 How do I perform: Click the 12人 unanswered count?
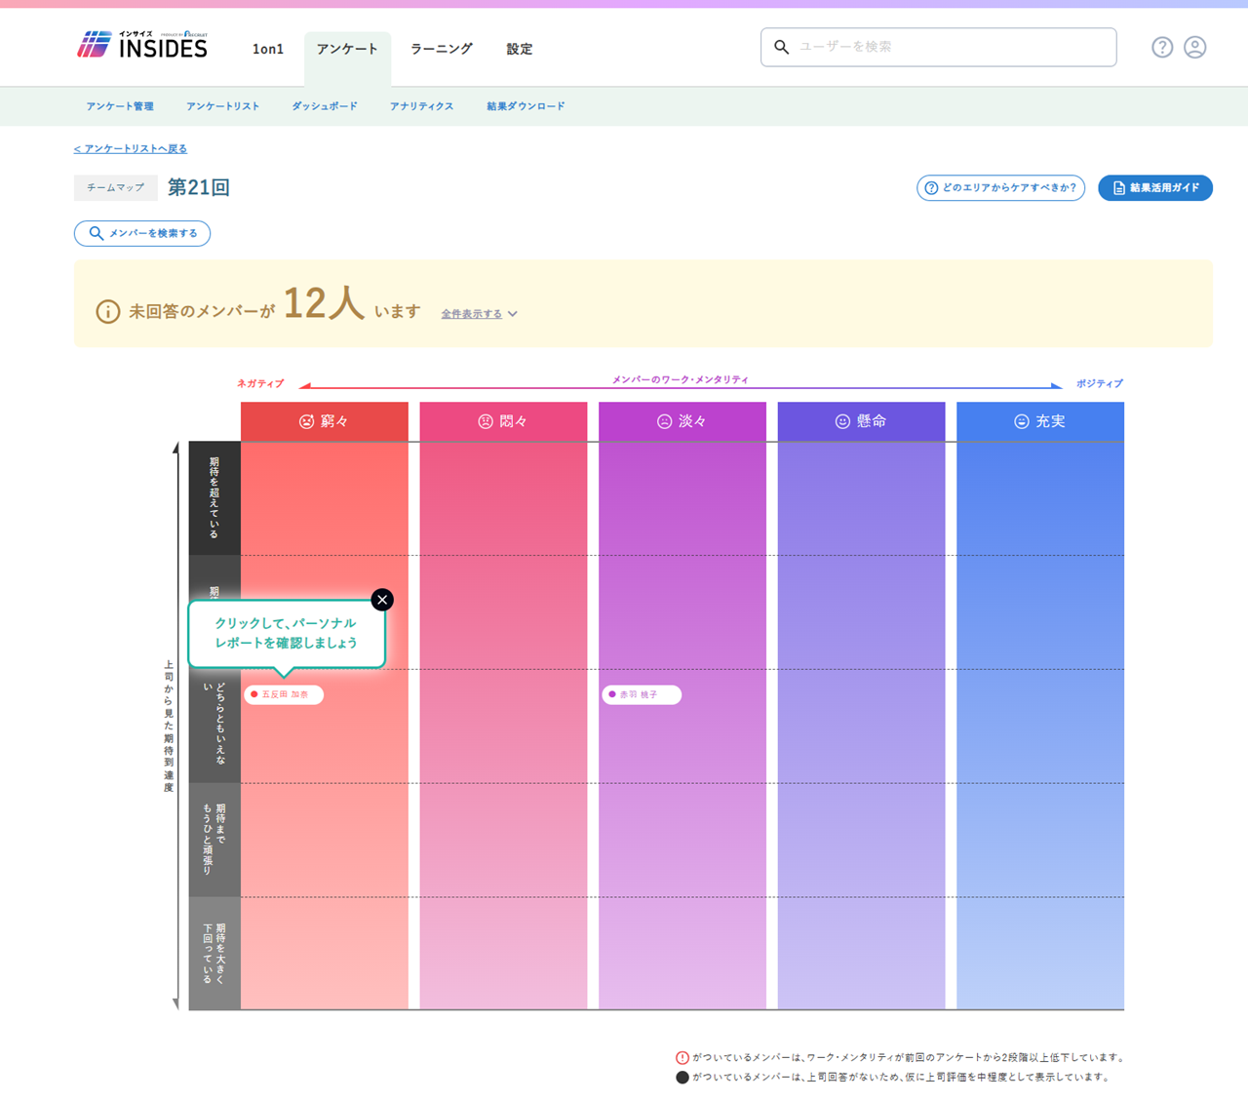pyautogui.click(x=323, y=304)
